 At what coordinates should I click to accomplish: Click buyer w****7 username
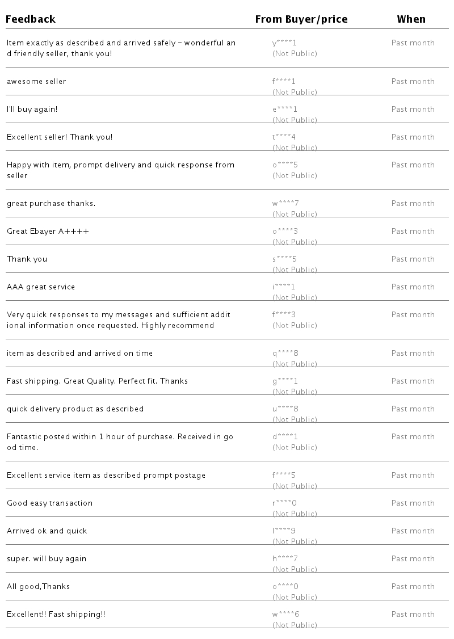click(285, 204)
